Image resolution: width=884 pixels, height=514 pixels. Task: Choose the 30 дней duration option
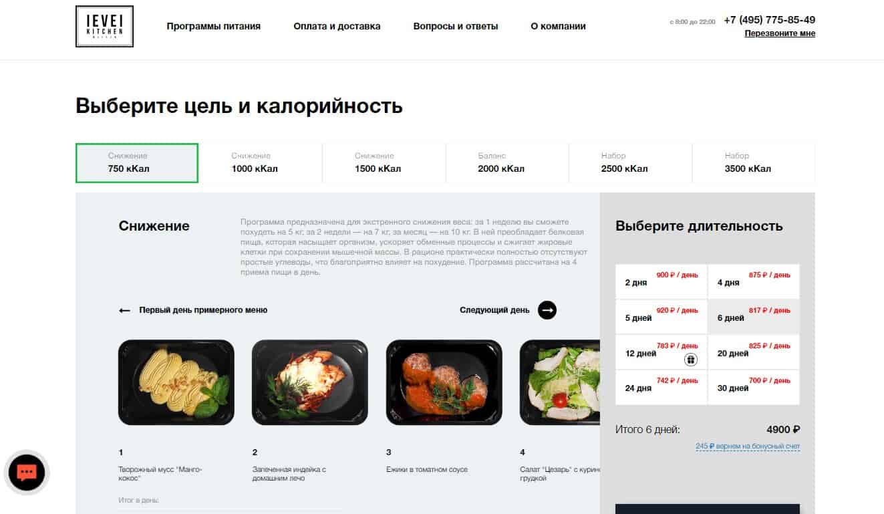click(x=754, y=387)
